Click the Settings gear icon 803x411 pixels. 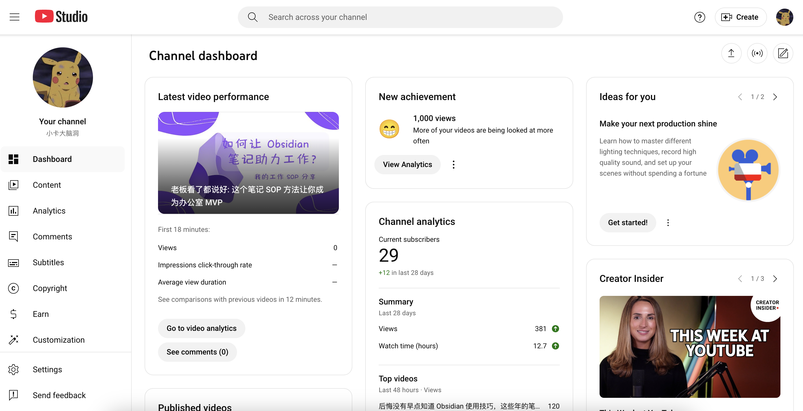point(13,370)
